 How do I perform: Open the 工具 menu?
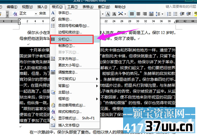click(x=72, y=7)
